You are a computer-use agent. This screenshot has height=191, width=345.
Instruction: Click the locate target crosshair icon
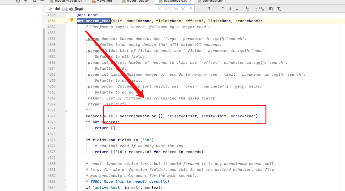point(18,1)
